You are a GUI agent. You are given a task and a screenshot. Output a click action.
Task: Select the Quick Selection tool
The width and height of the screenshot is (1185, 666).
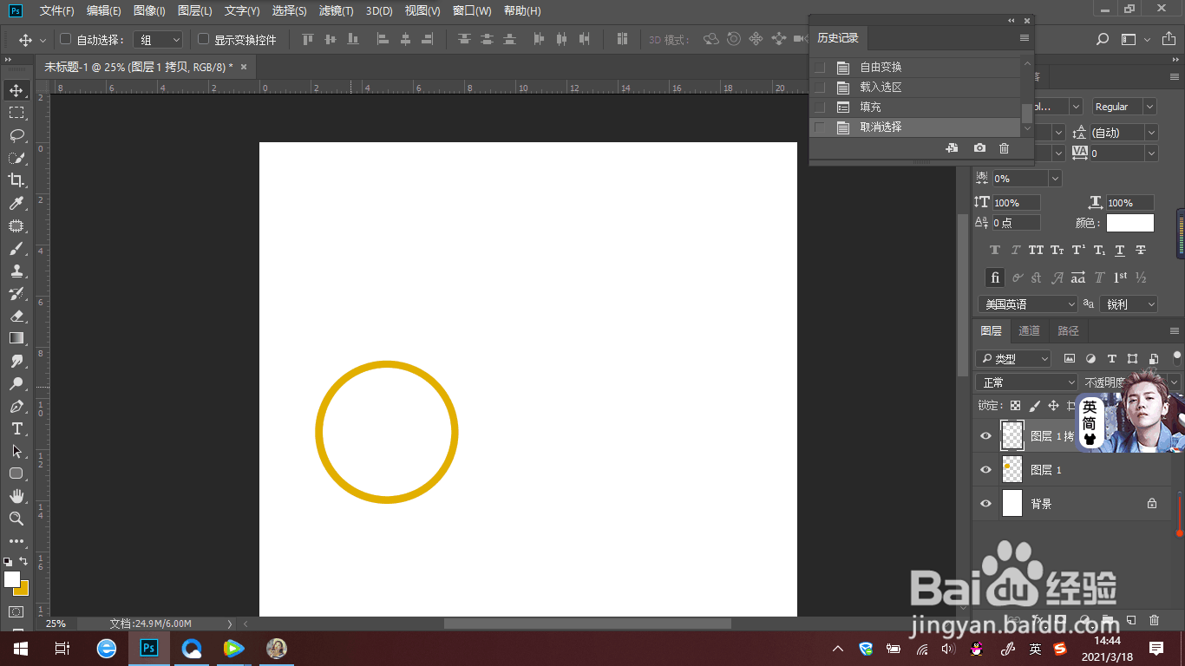pos(16,158)
